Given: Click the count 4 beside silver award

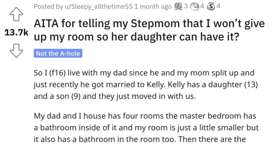Looking at the screenshot, I should tap(219, 6).
